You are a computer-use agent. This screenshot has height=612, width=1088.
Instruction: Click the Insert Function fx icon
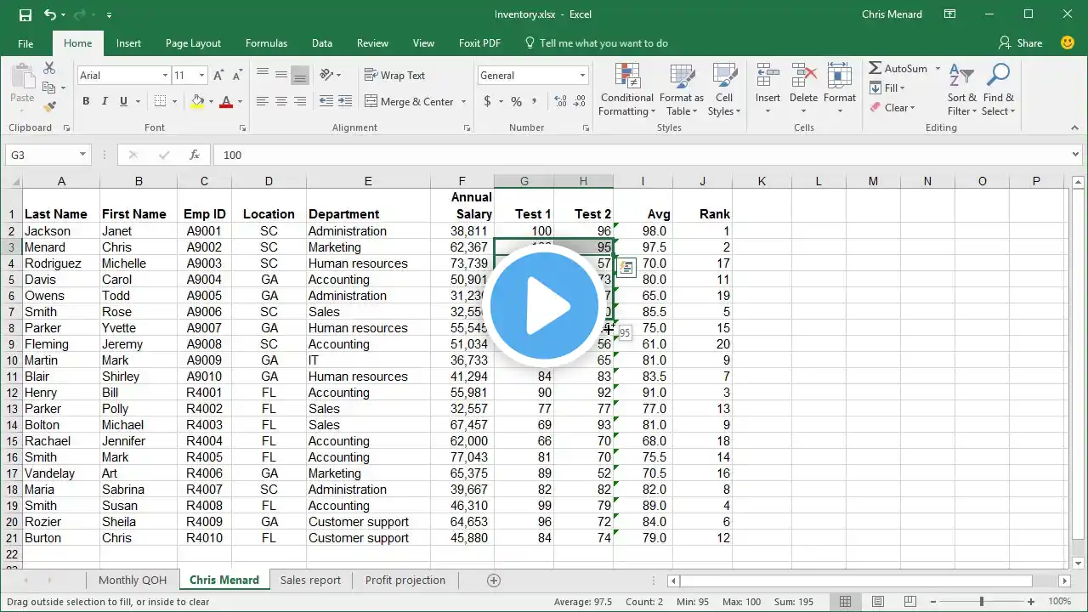point(195,155)
